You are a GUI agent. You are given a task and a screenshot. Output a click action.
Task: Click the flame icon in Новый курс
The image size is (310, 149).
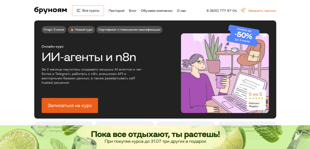[x=72, y=30]
